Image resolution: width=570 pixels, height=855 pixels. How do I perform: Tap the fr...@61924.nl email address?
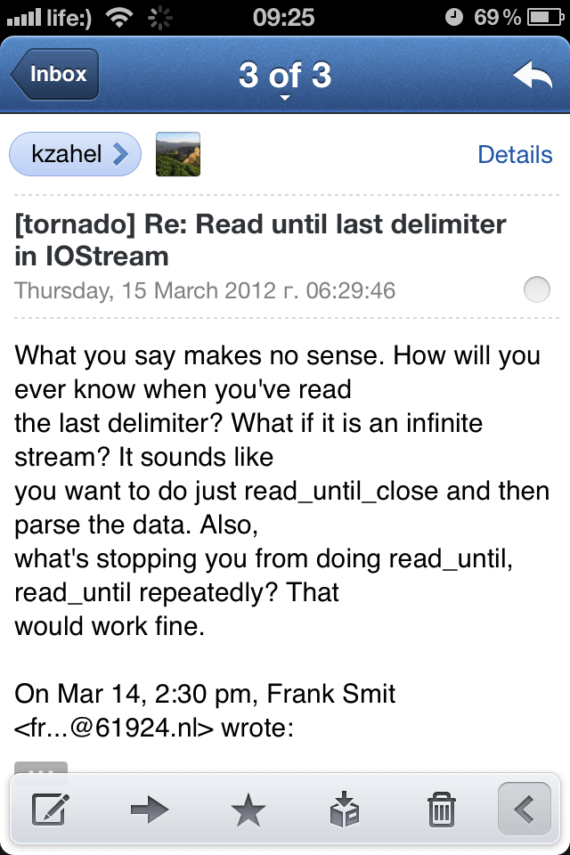click(x=114, y=728)
